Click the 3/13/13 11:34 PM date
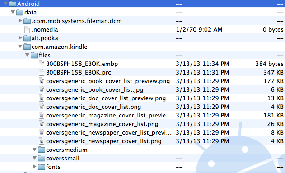Image resolution: width=285 pixels, height=173 pixels. (202, 64)
